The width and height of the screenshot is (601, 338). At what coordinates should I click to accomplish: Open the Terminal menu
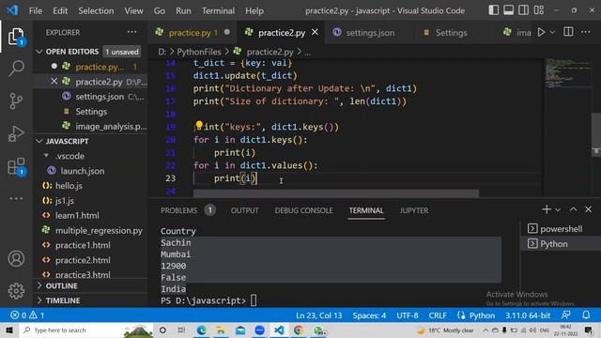tap(218, 10)
